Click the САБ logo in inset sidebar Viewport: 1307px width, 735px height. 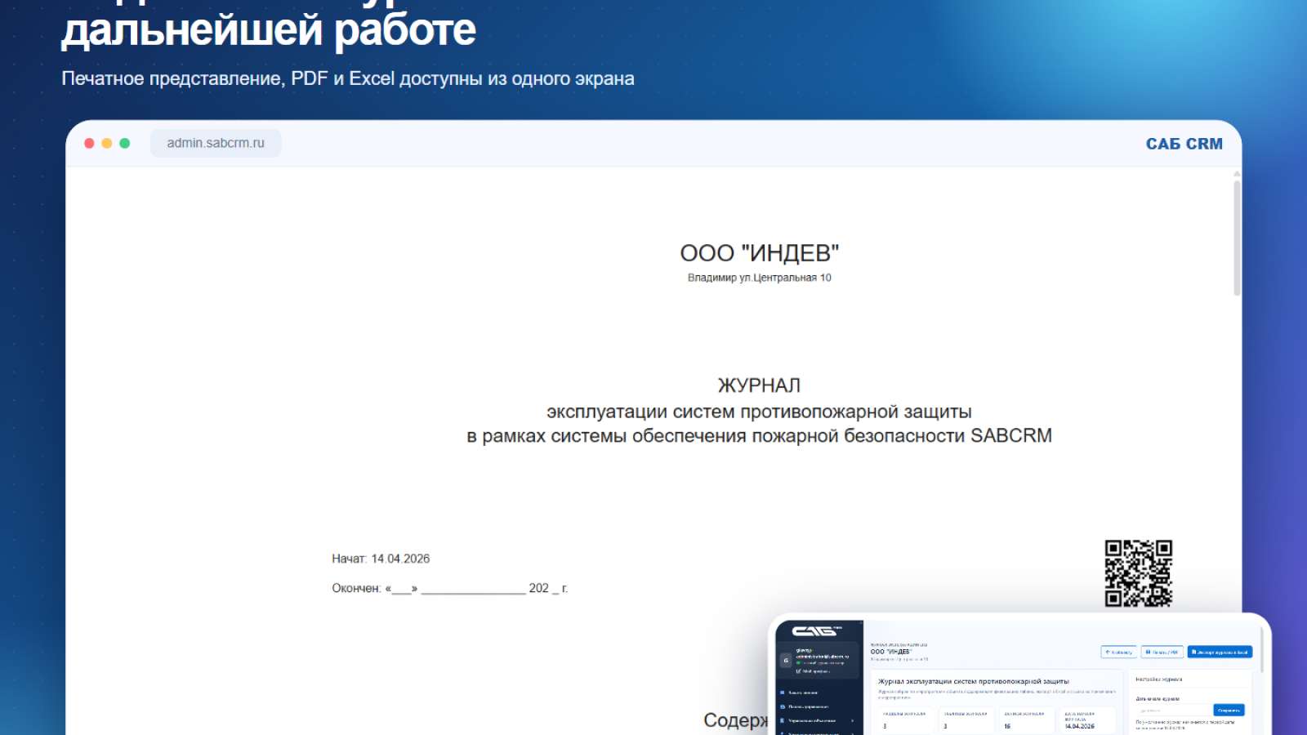(x=815, y=631)
